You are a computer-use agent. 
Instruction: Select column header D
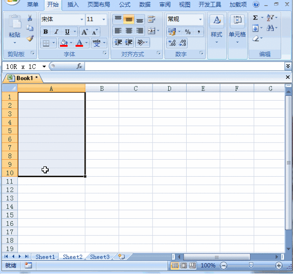pos(169,88)
